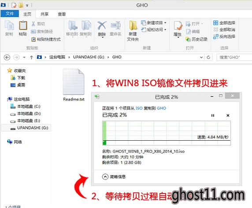Click Select none
This screenshot has width=252, height=208.
(224, 29)
